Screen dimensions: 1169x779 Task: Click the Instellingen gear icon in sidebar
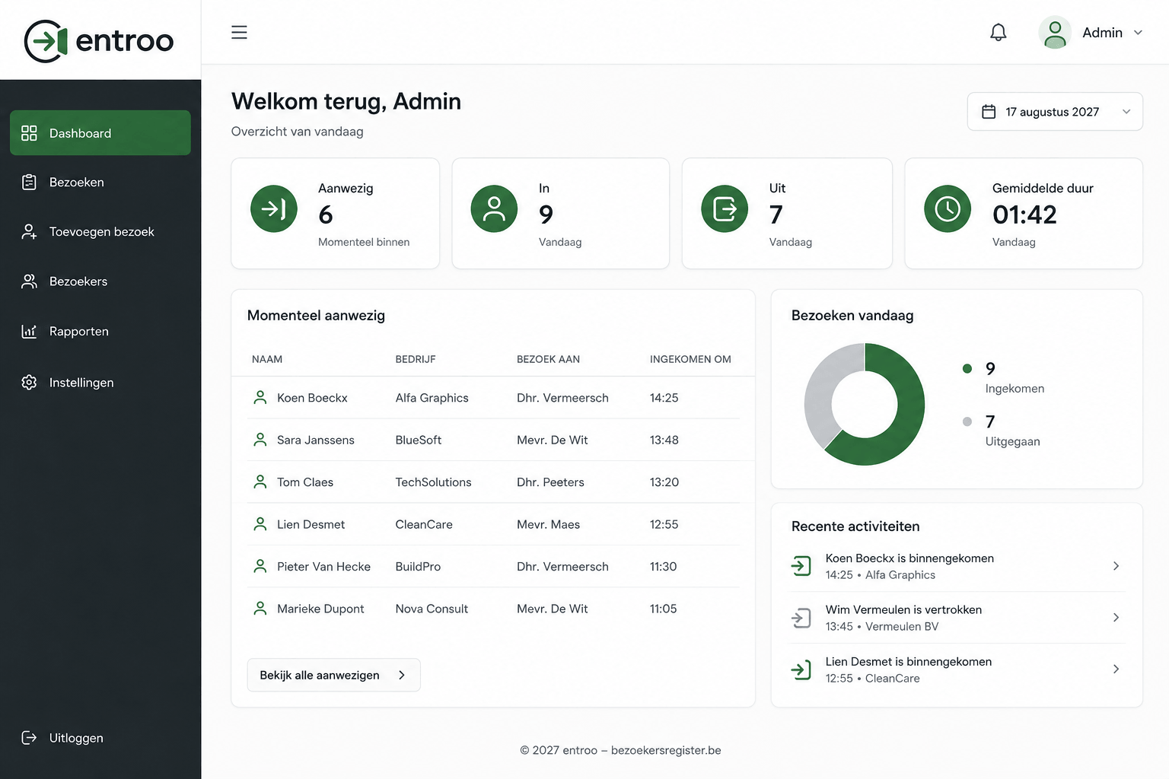(x=29, y=382)
